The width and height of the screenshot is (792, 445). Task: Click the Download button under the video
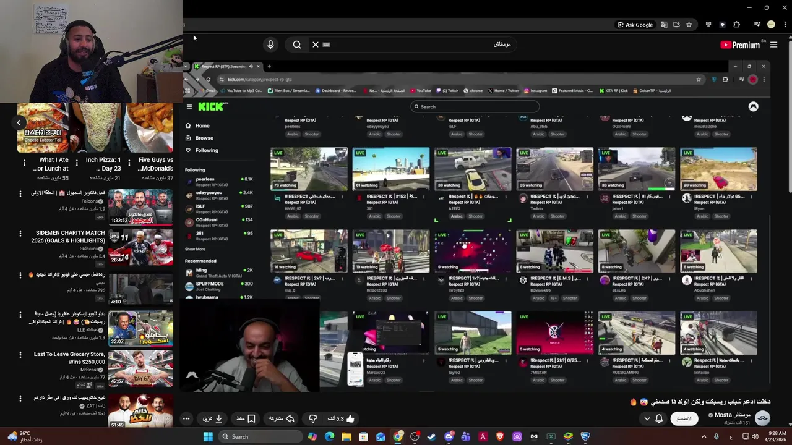212,418
